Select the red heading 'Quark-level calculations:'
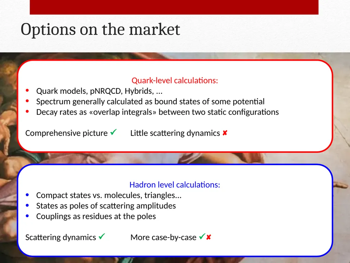This screenshot has width=350, height=263. pyautogui.click(x=175, y=80)
